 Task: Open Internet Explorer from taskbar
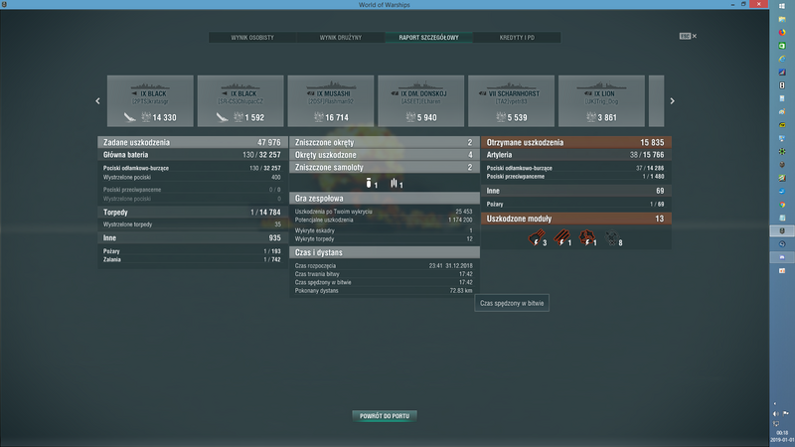(782, 59)
